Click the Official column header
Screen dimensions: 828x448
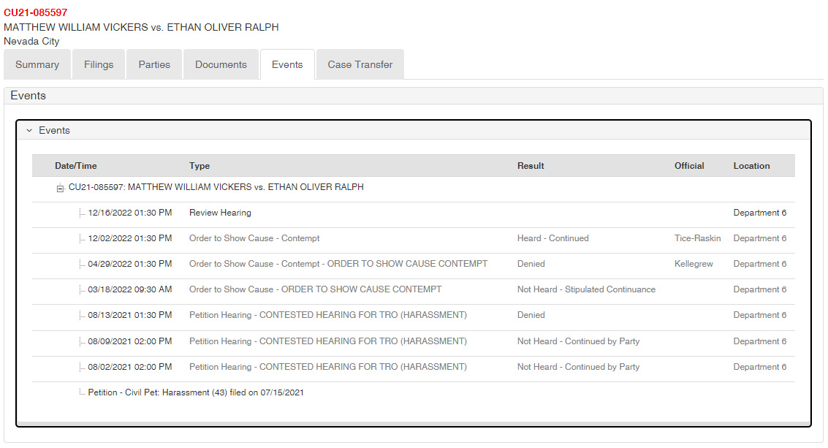(689, 166)
